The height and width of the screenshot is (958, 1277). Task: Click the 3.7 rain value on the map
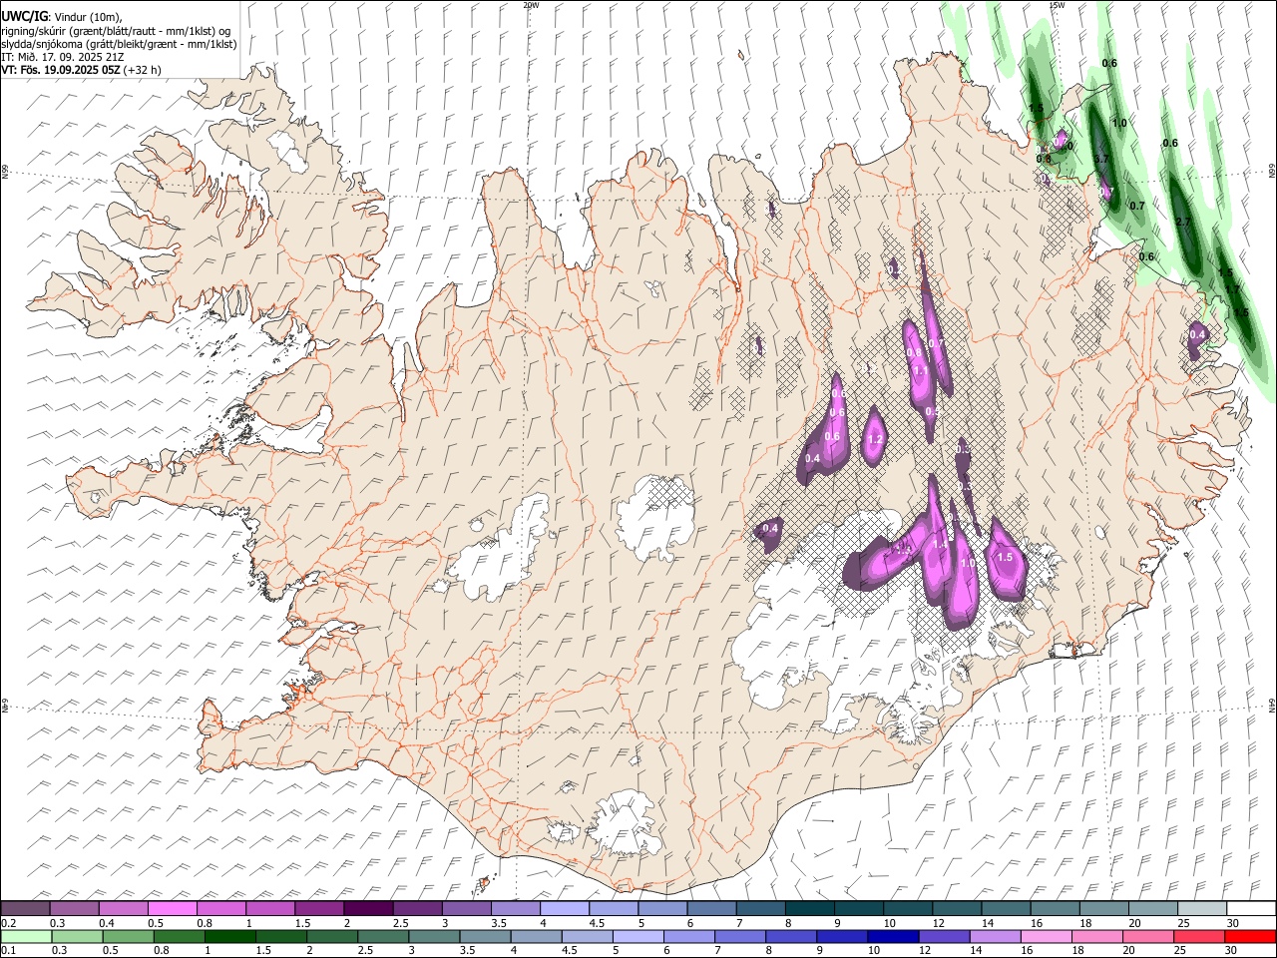point(1101,160)
